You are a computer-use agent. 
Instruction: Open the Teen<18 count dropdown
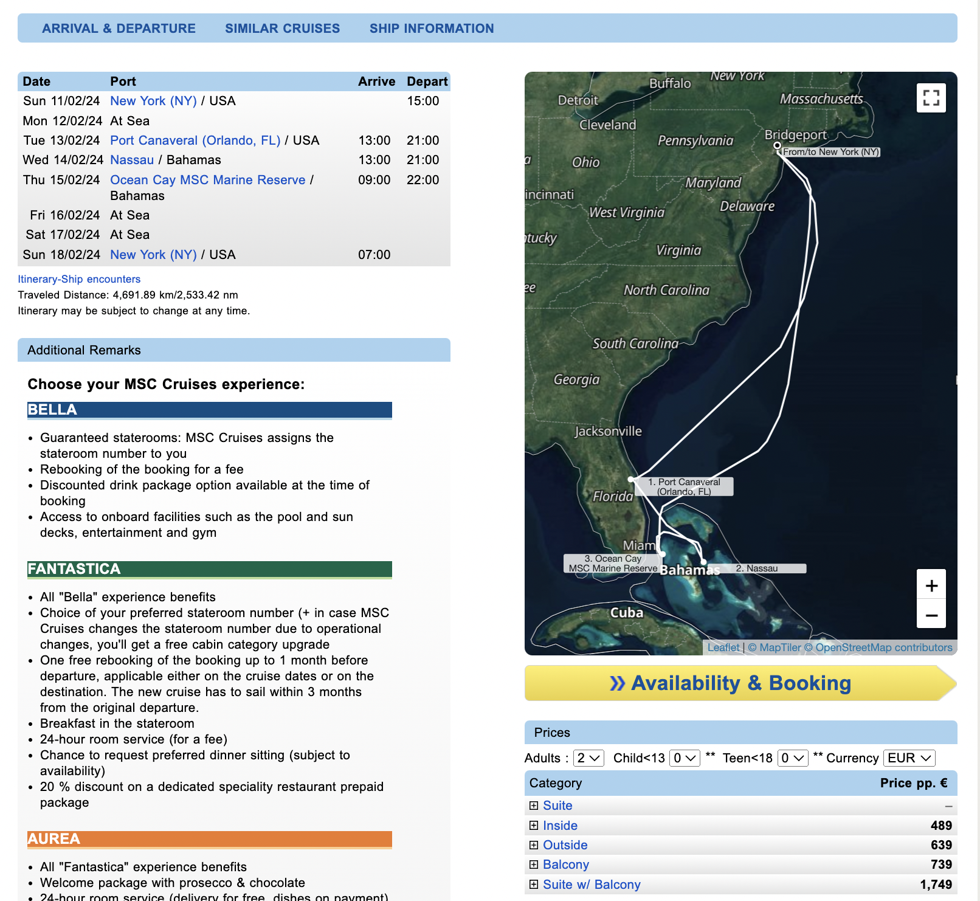coord(793,758)
